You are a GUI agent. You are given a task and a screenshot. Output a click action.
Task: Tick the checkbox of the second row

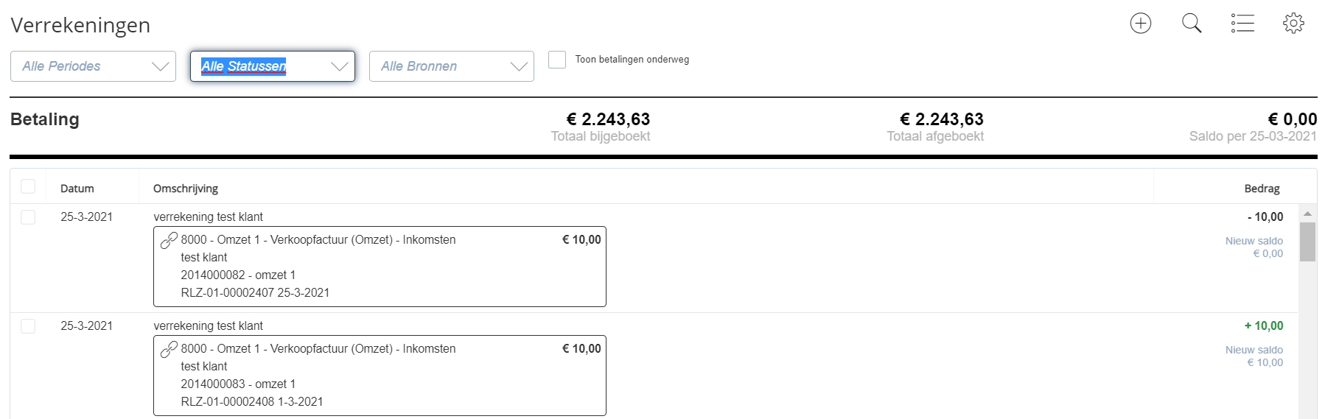click(x=28, y=326)
